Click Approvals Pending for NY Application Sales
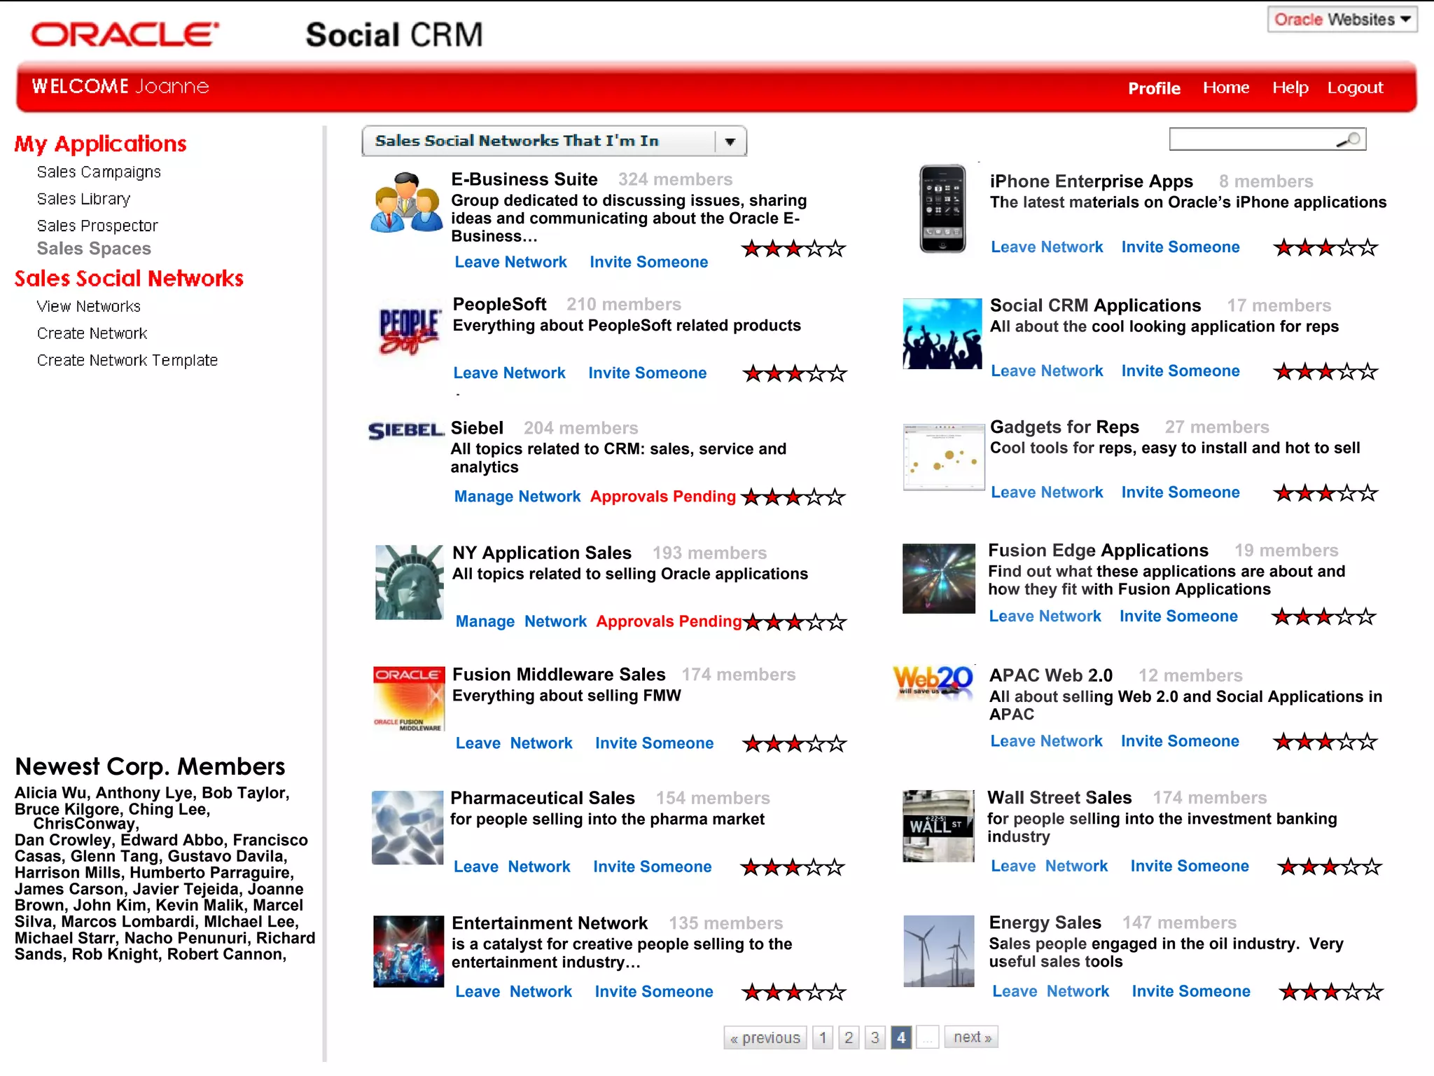1434x1076 pixels. 669,621
